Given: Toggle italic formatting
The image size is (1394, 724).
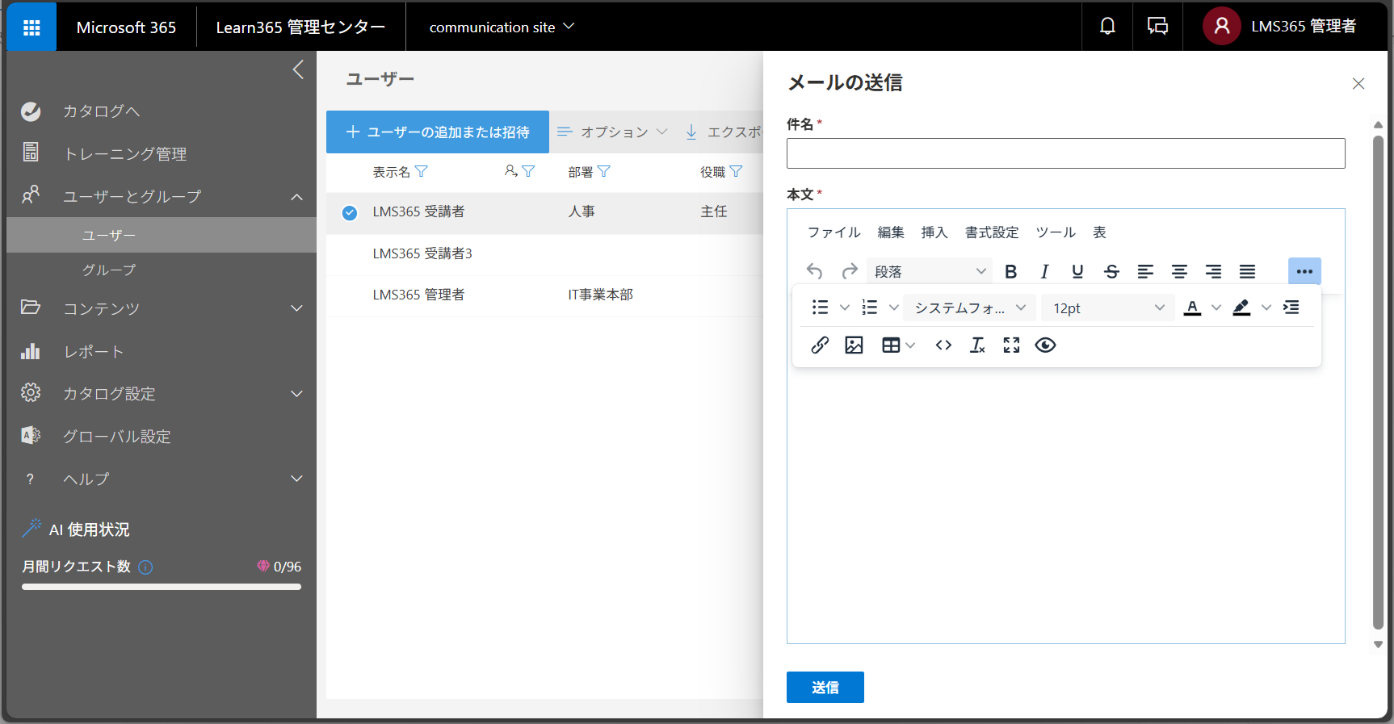Looking at the screenshot, I should [x=1044, y=271].
